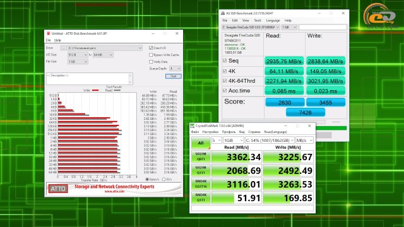The height and width of the screenshot is (227, 404).
Task: Run the RND4K Q1T1 test
Action: 201,197
